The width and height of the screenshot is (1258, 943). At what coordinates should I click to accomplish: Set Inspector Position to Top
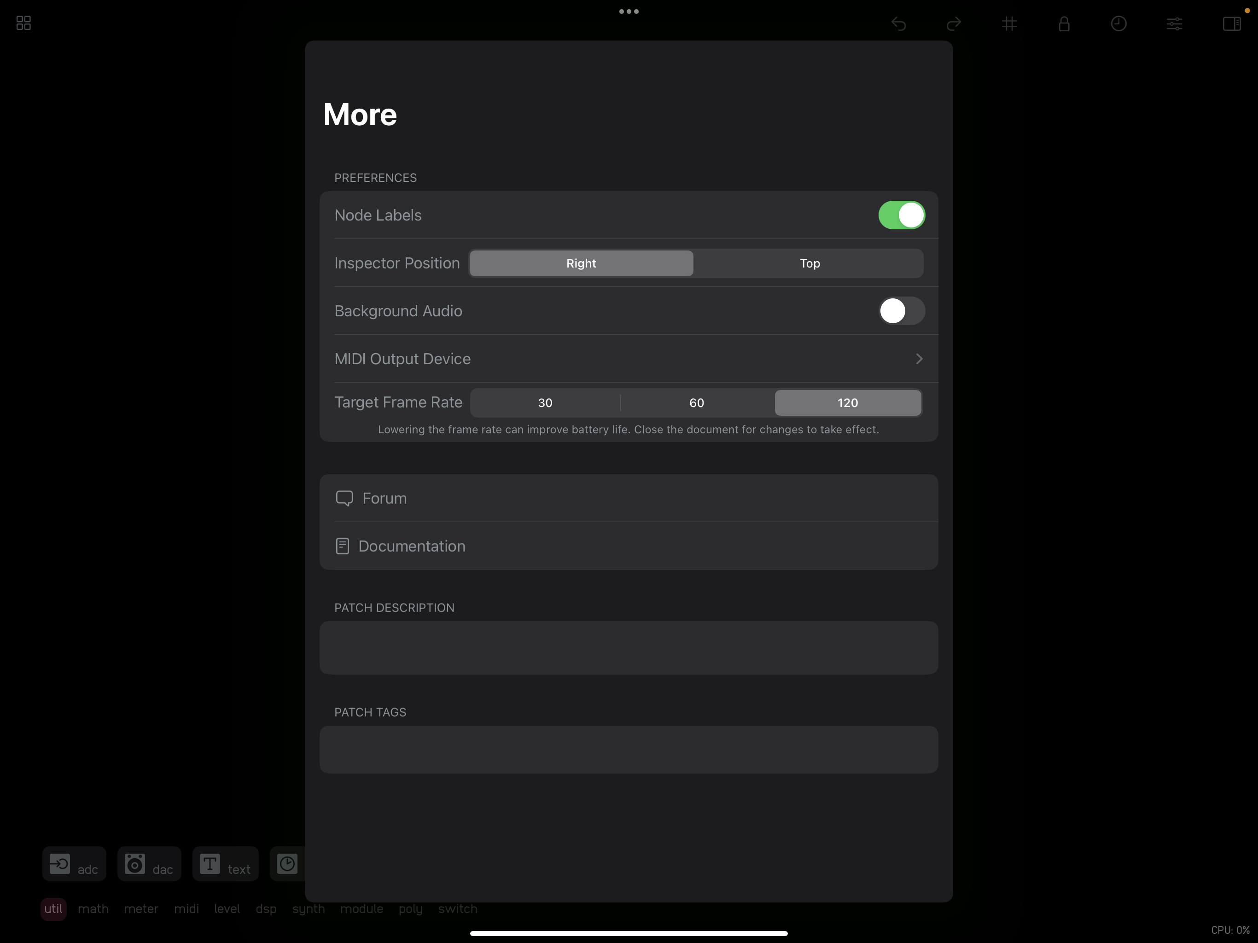pos(810,263)
